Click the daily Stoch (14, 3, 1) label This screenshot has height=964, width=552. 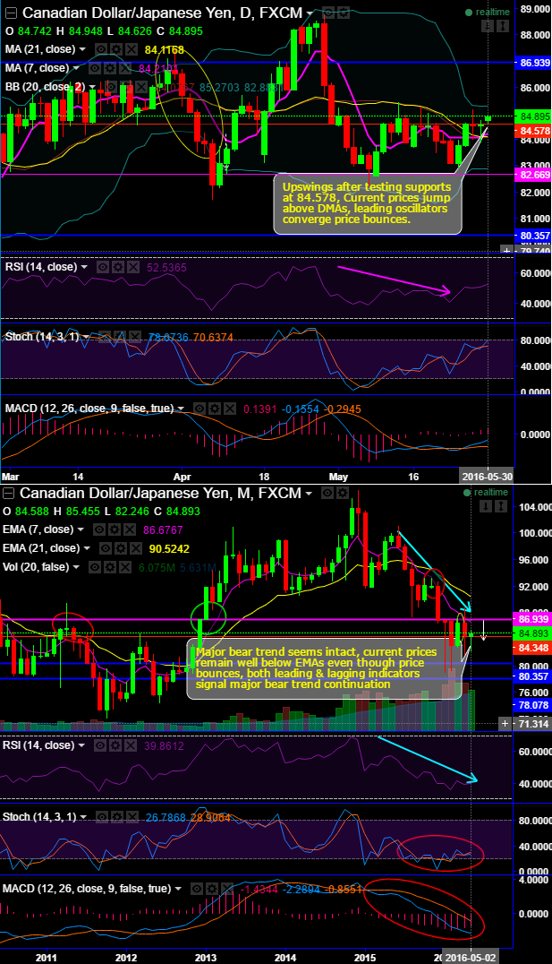(42, 336)
